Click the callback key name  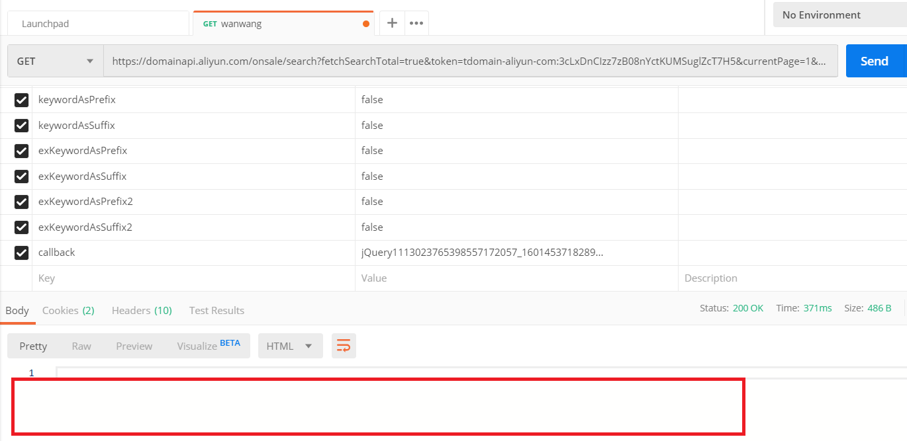(57, 253)
